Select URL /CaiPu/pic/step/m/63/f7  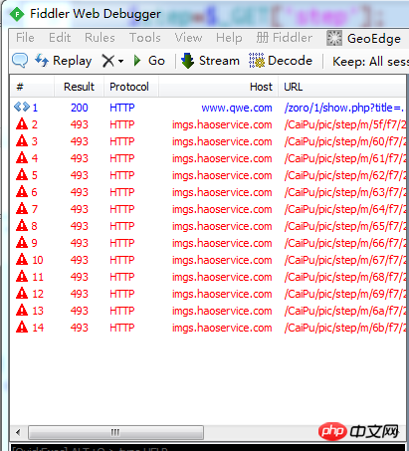345,192
